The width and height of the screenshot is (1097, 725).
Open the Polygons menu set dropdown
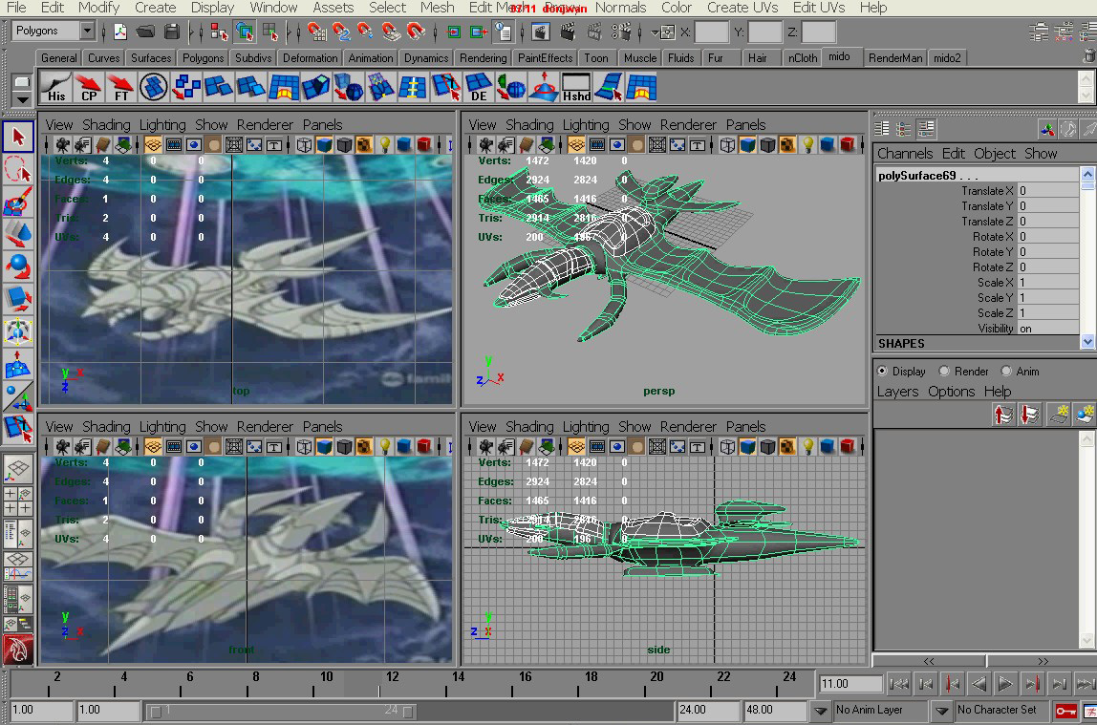click(87, 31)
